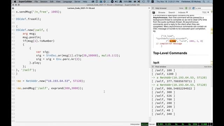The height and width of the screenshot is (126, 224).
Task: Open the Session menu
Action: (44, 1)
